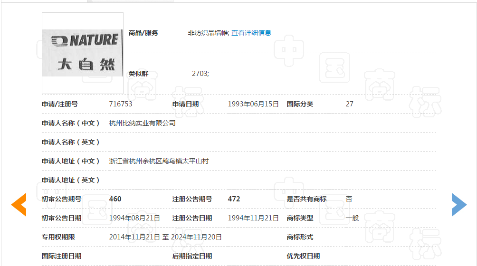
Task: Select shared trademark value 否
Action: 349,199
